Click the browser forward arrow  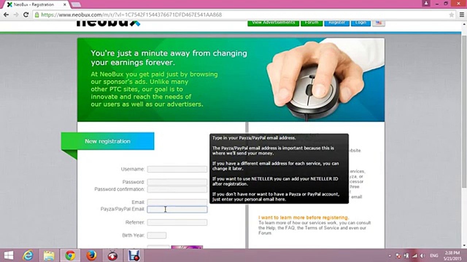click(16, 15)
